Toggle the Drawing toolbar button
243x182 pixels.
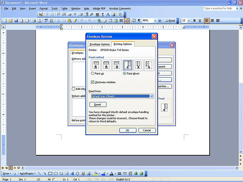pos(127,20)
